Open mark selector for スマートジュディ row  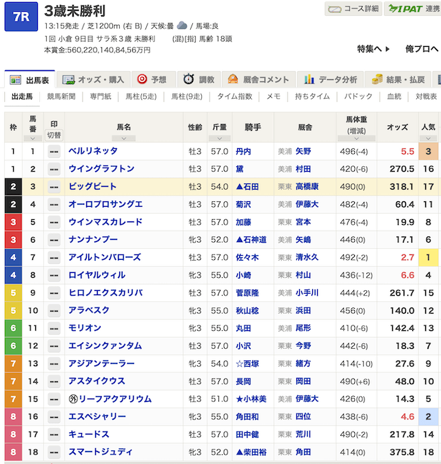54,452
